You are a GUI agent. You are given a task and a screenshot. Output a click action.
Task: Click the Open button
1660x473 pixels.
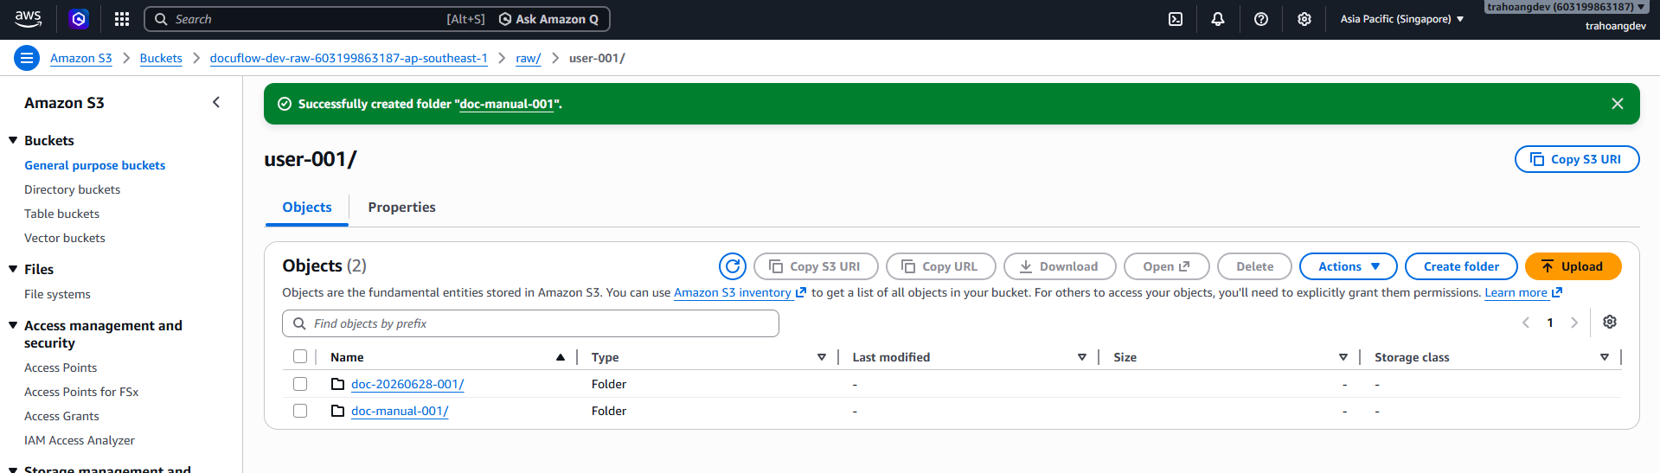[x=1166, y=266]
